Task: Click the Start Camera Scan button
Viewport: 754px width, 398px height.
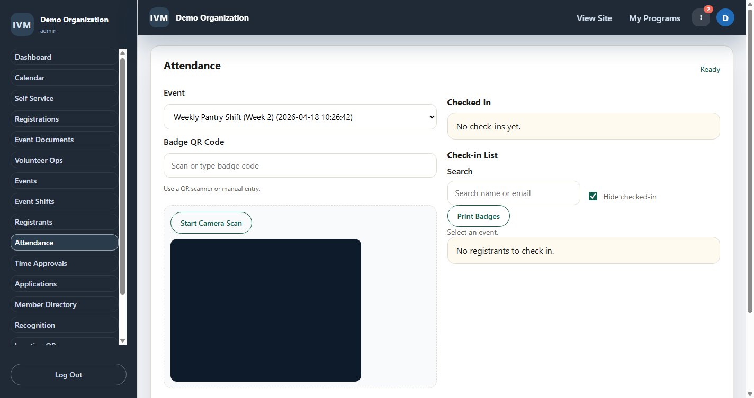Action: click(211, 223)
